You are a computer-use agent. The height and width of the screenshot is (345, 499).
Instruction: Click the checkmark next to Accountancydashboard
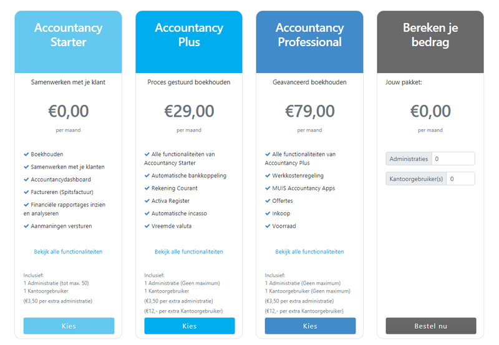point(26,180)
